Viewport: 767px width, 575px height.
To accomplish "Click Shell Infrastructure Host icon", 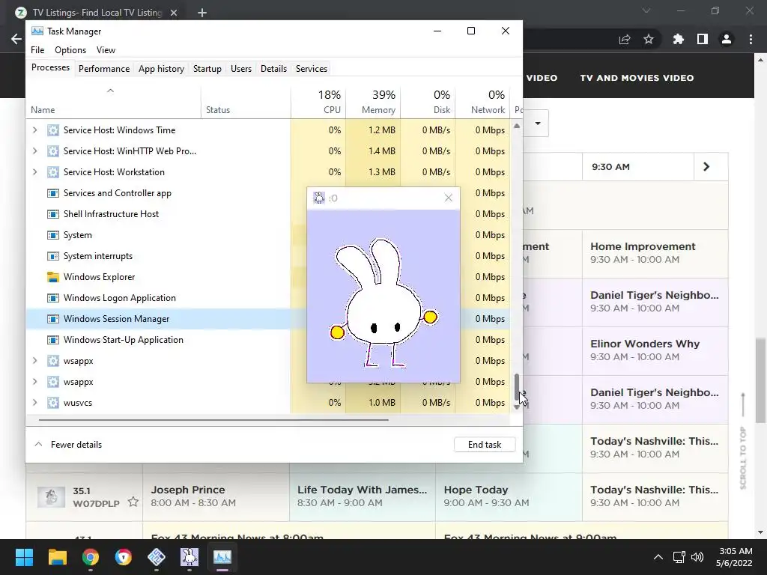I will pos(53,214).
